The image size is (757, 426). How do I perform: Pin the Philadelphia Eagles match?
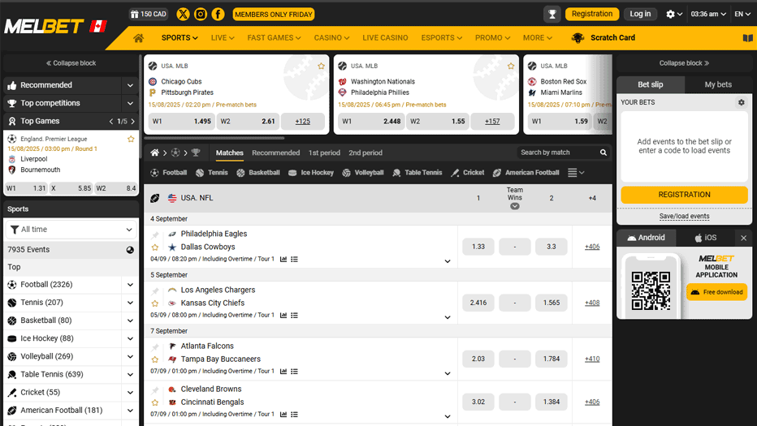pyautogui.click(x=155, y=235)
